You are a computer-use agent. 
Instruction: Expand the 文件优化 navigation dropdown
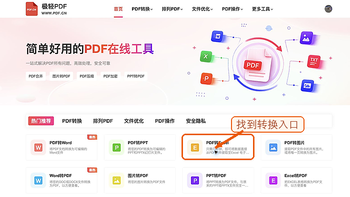(202, 9)
